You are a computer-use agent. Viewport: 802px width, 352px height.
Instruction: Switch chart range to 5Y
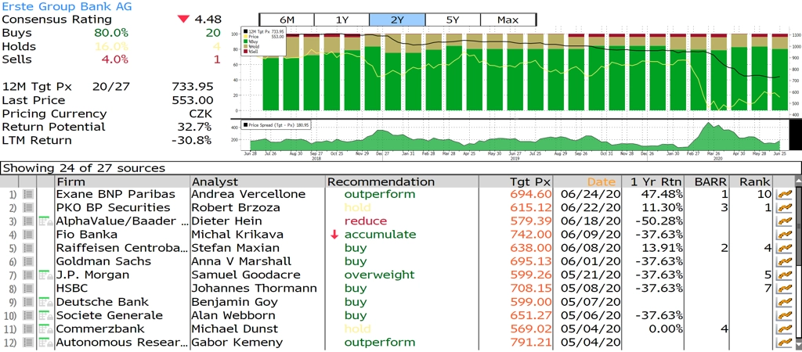tap(453, 20)
